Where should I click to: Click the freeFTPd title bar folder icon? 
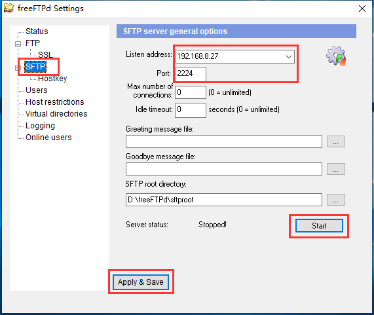[9, 8]
